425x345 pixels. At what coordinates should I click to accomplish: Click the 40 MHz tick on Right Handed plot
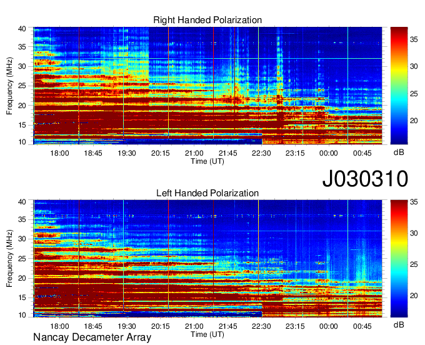tap(22, 29)
